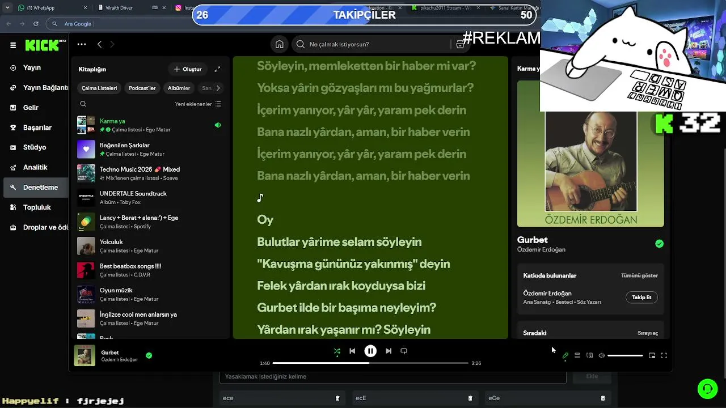Filter library by Çalma Listeleri
726x408 pixels.
pos(99,88)
